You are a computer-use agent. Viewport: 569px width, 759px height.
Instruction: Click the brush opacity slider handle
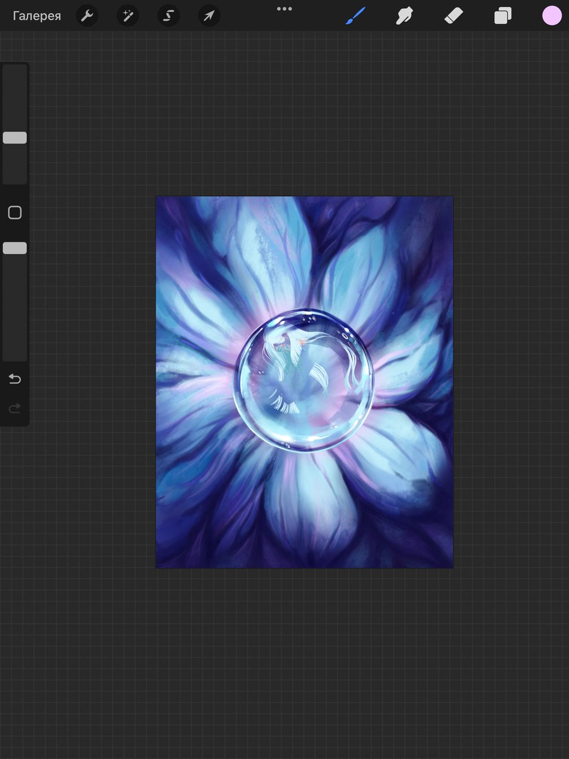[15, 248]
